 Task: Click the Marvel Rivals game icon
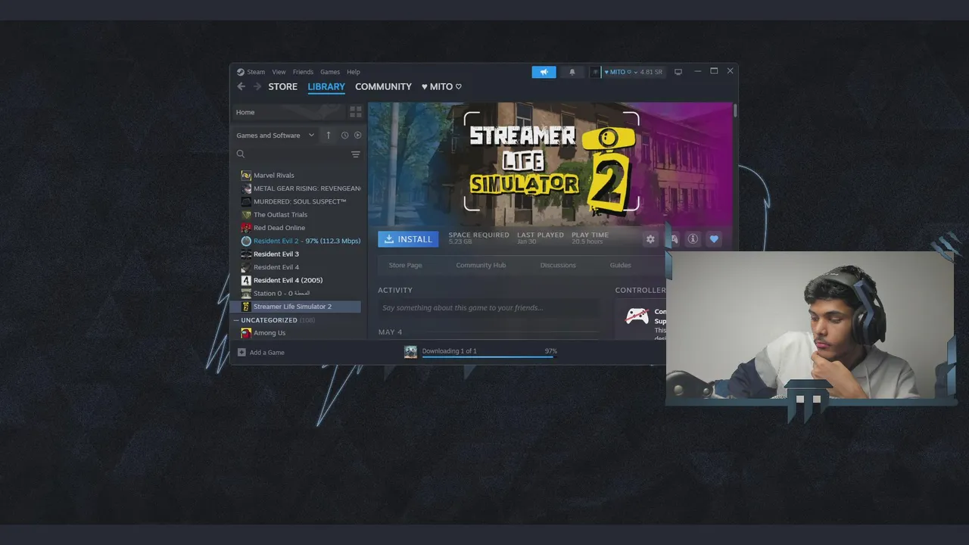point(246,175)
